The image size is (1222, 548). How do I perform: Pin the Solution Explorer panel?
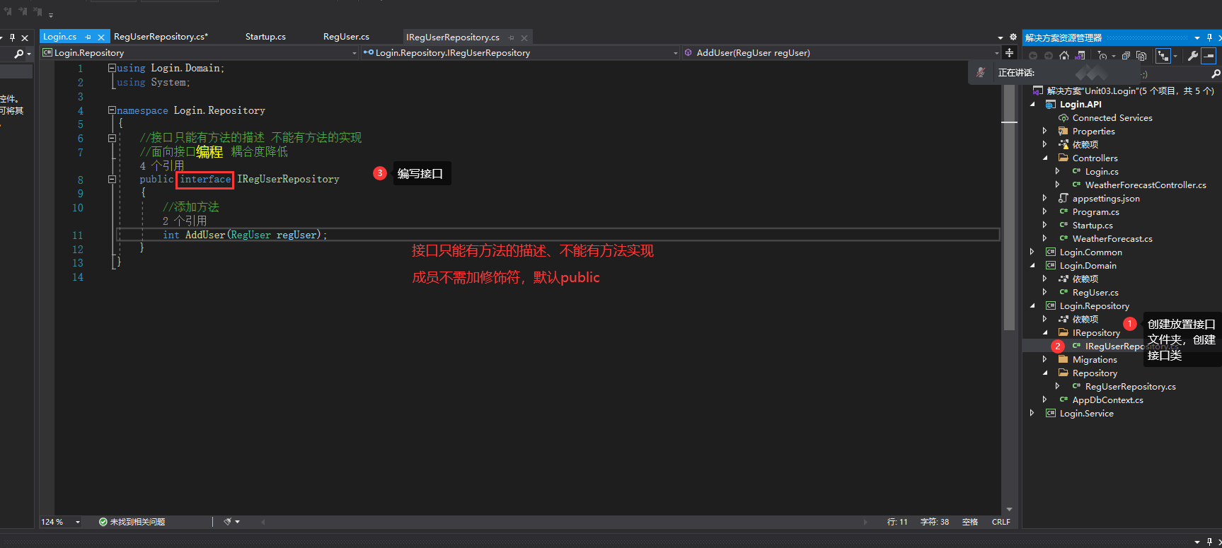[x=1209, y=37]
